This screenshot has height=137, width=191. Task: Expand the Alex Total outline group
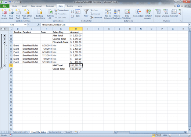[4, 36]
